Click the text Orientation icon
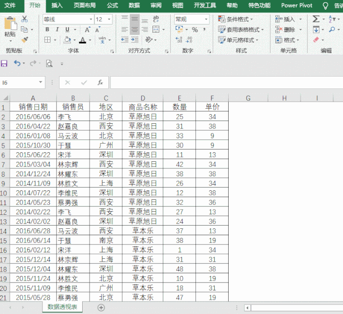The width and height of the screenshot is (343, 314). (x=149, y=40)
